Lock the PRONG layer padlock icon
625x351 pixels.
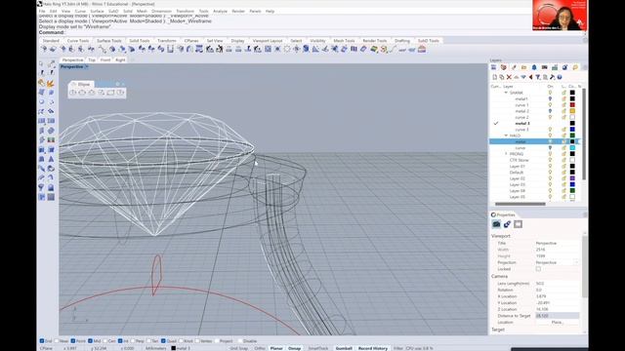563,154
